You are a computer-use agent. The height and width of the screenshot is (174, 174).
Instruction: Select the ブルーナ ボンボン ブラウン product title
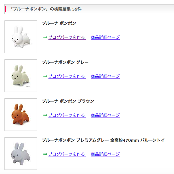68,101
